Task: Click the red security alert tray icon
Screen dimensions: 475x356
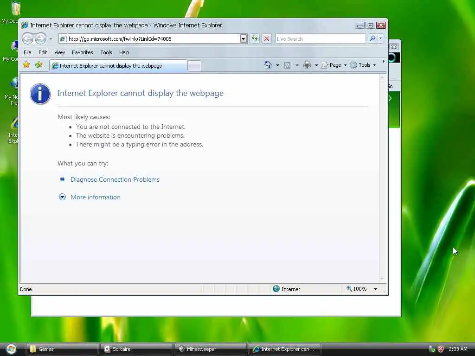Action: click(x=441, y=349)
